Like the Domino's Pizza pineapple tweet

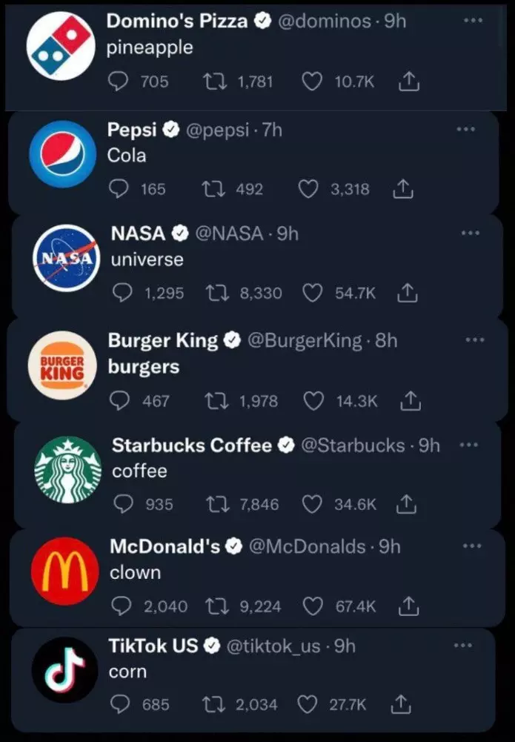pos(312,82)
